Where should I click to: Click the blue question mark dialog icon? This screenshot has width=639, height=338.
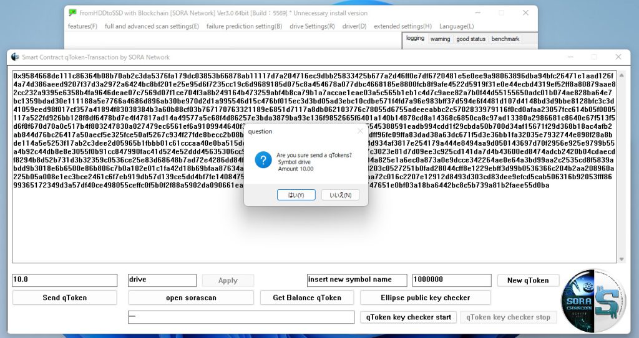pyautogui.click(x=263, y=160)
